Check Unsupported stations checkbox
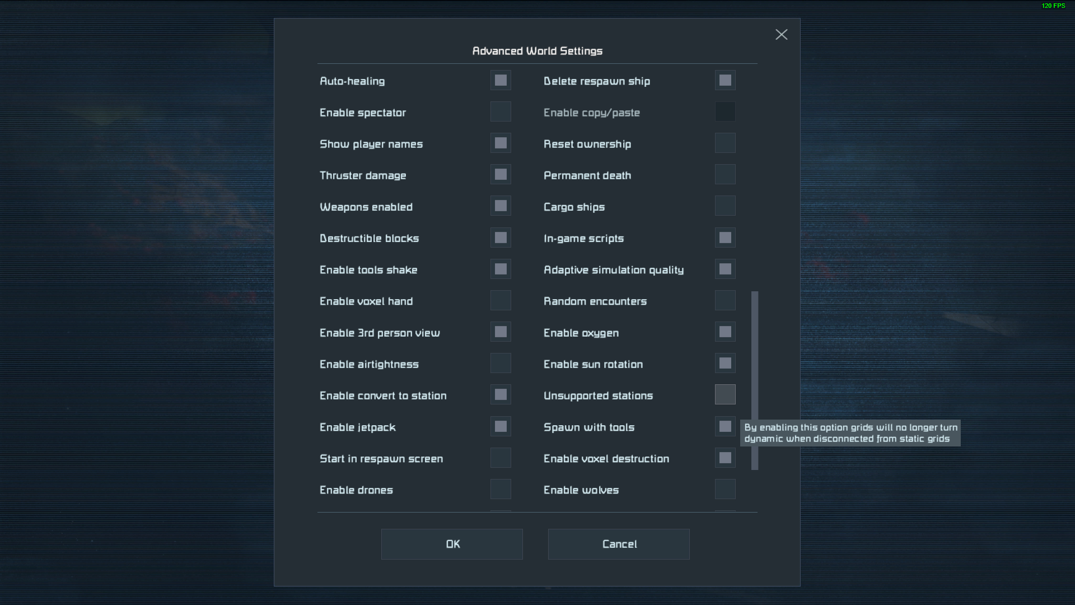This screenshot has width=1075, height=605. tap(725, 395)
